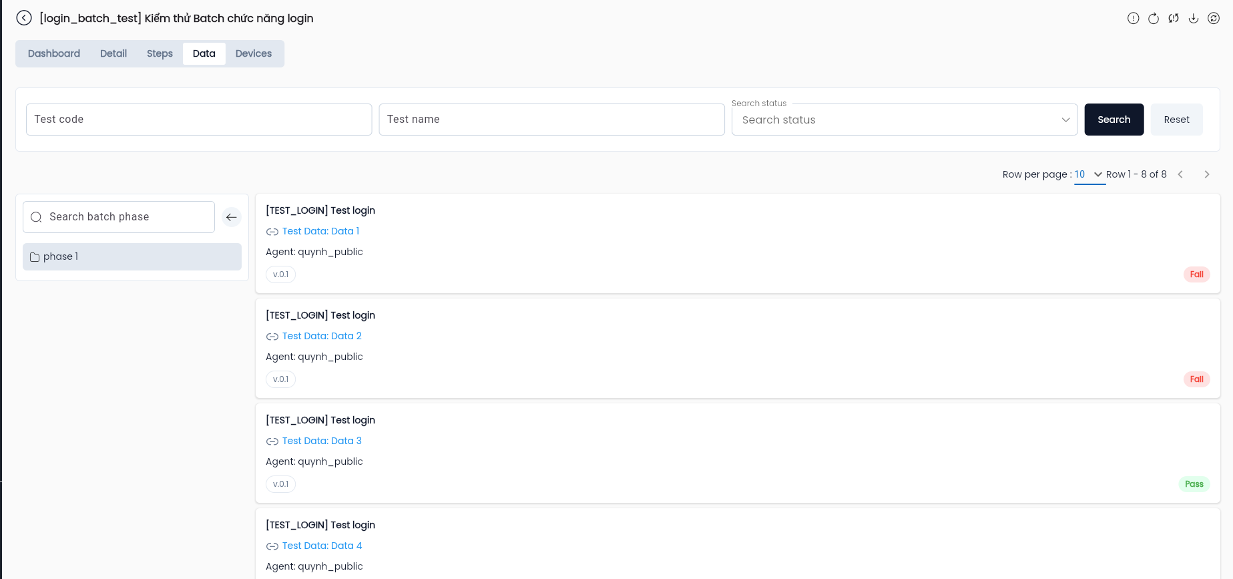Open the Devices tab
This screenshot has width=1233, height=579.
(x=254, y=53)
